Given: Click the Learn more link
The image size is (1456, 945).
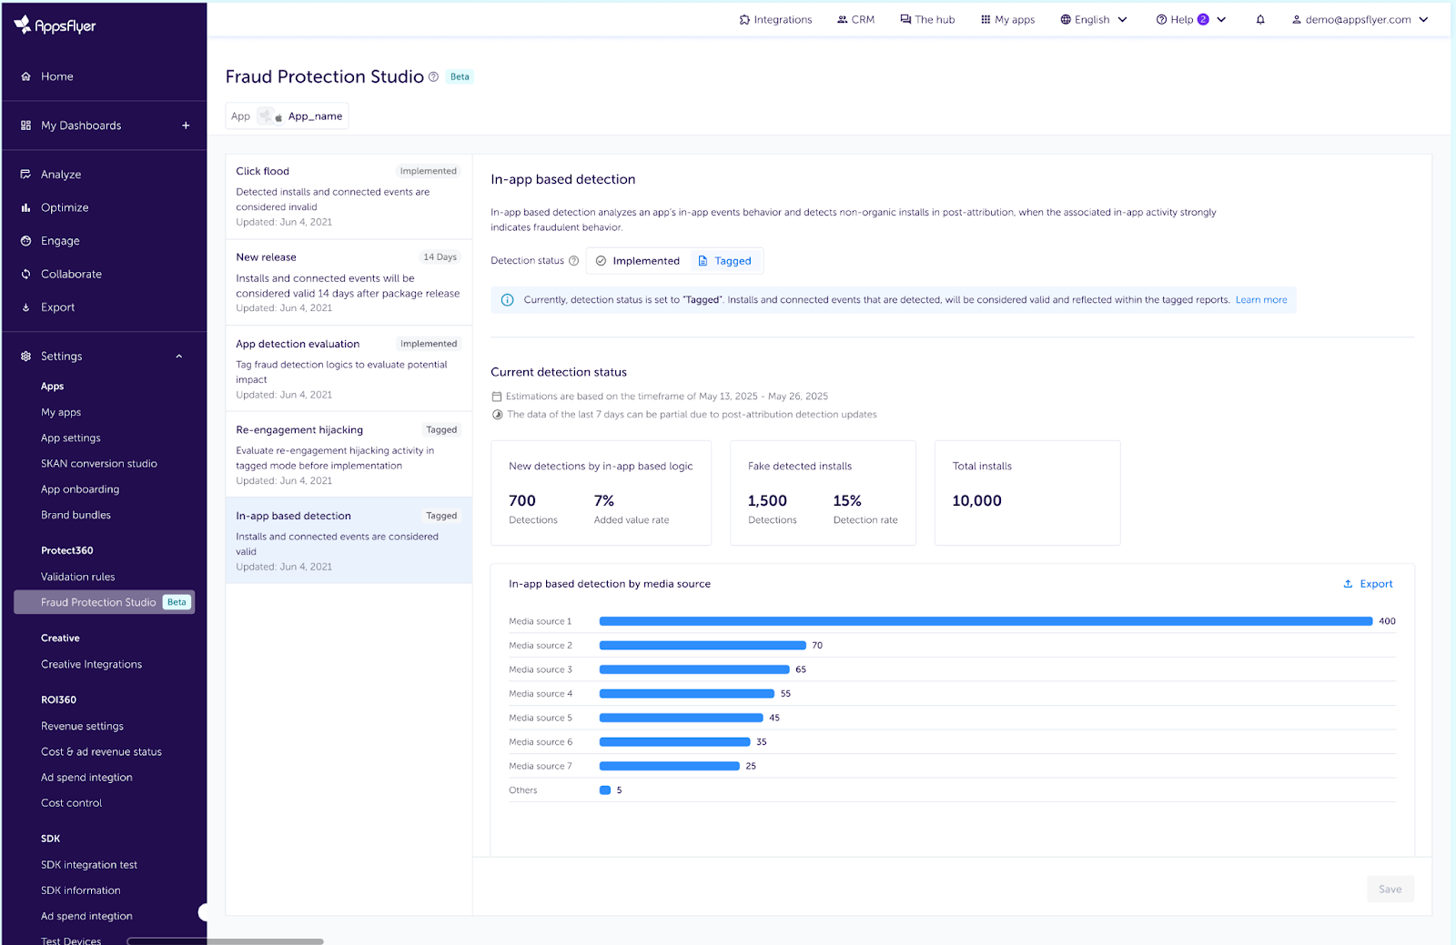Looking at the screenshot, I should (1261, 300).
